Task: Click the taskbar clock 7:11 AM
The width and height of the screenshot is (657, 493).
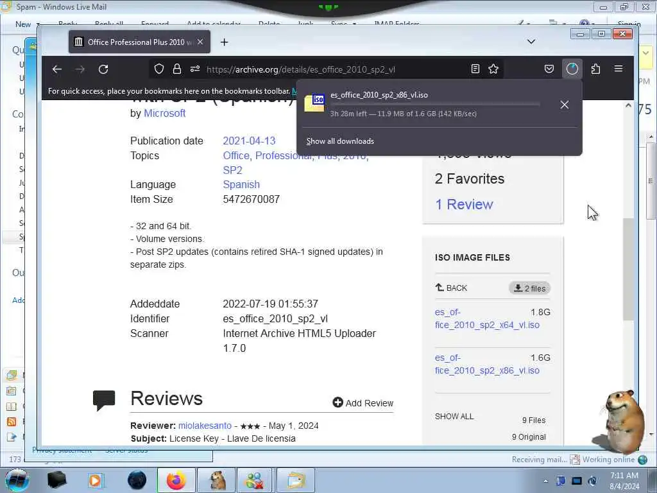Action: click(624, 481)
